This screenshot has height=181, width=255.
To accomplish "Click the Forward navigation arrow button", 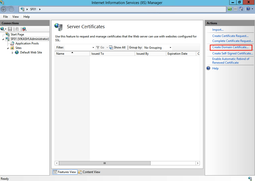I will point(11,9).
